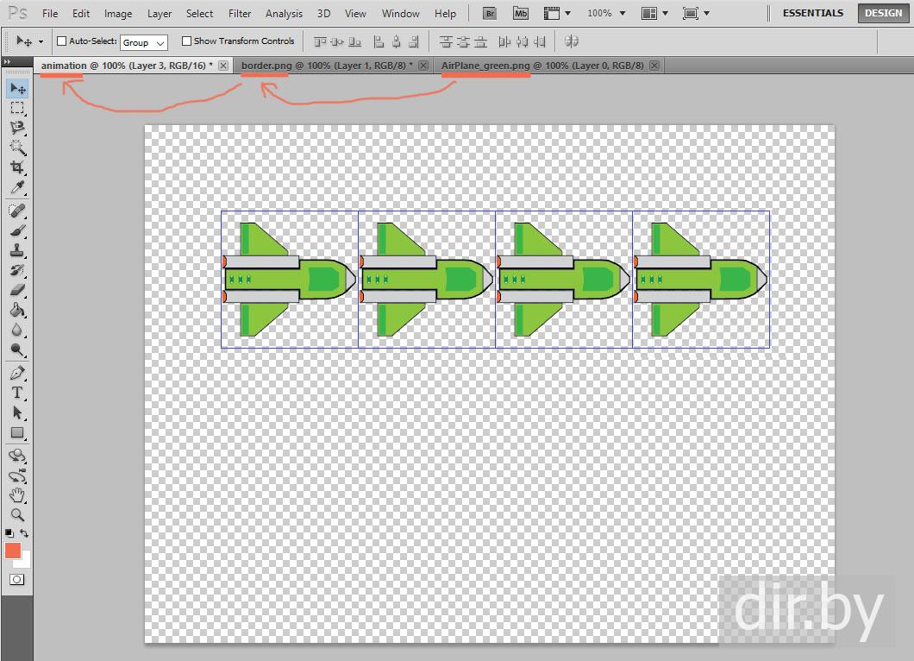Switch to the ESSENTIALS workspace
Viewport: 914px width, 661px height.
[x=812, y=13]
